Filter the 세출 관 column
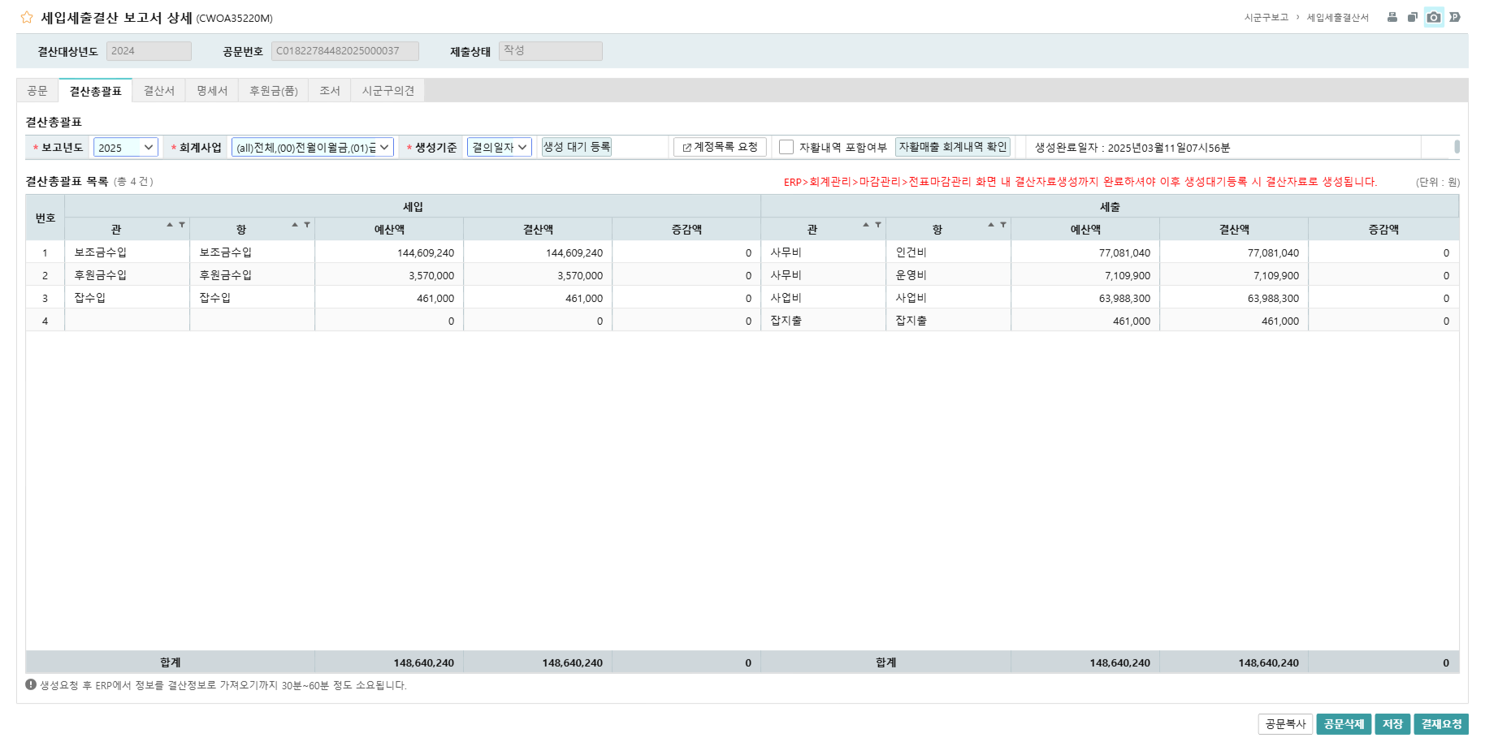1485x751 pixels. coord(878,225)
